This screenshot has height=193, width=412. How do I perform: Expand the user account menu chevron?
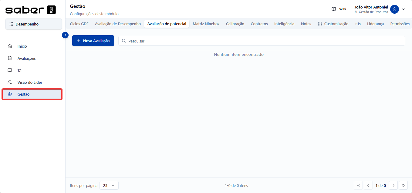(403, 9)
